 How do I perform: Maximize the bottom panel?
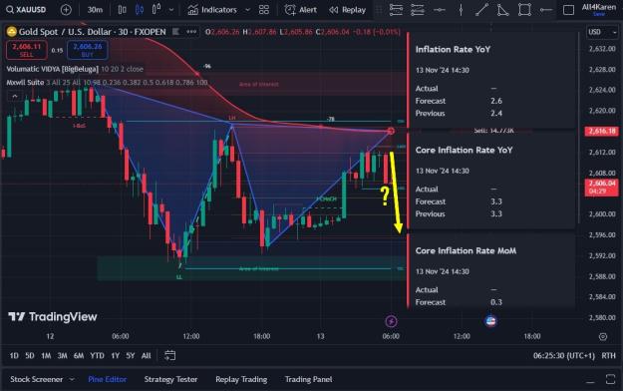[611, 379]
